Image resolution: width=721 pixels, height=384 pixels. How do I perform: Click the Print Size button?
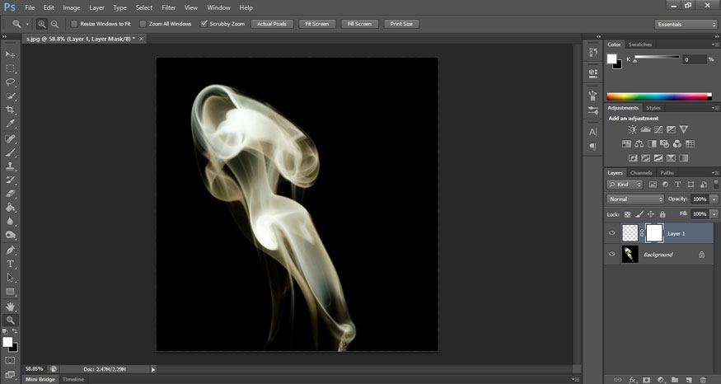pos(401,24)
